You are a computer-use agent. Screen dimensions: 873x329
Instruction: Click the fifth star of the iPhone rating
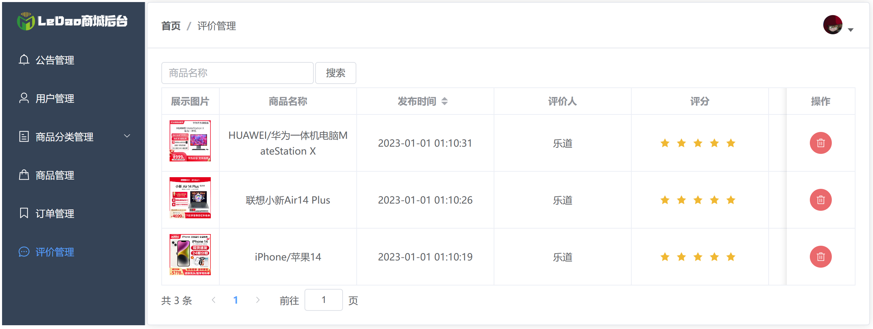[731, 257]
